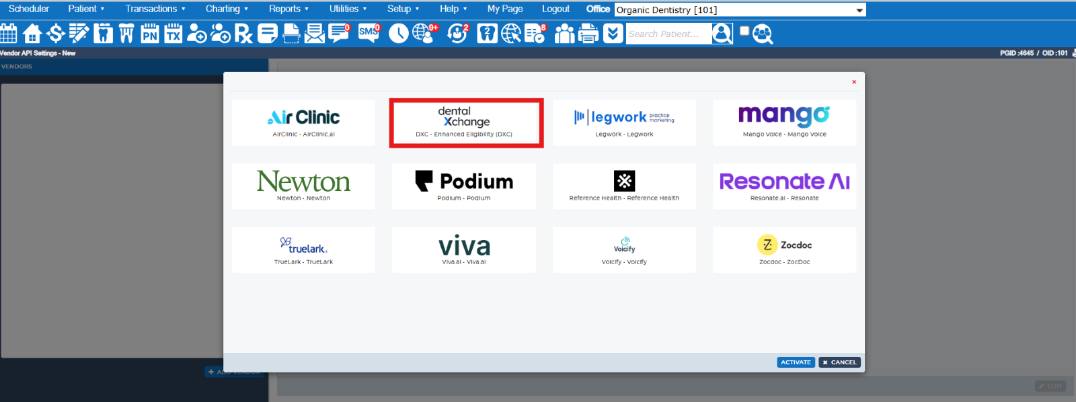Toggle the checkbox beside patient search
The image size is (1076, 402).
click(x=744, y=30)
